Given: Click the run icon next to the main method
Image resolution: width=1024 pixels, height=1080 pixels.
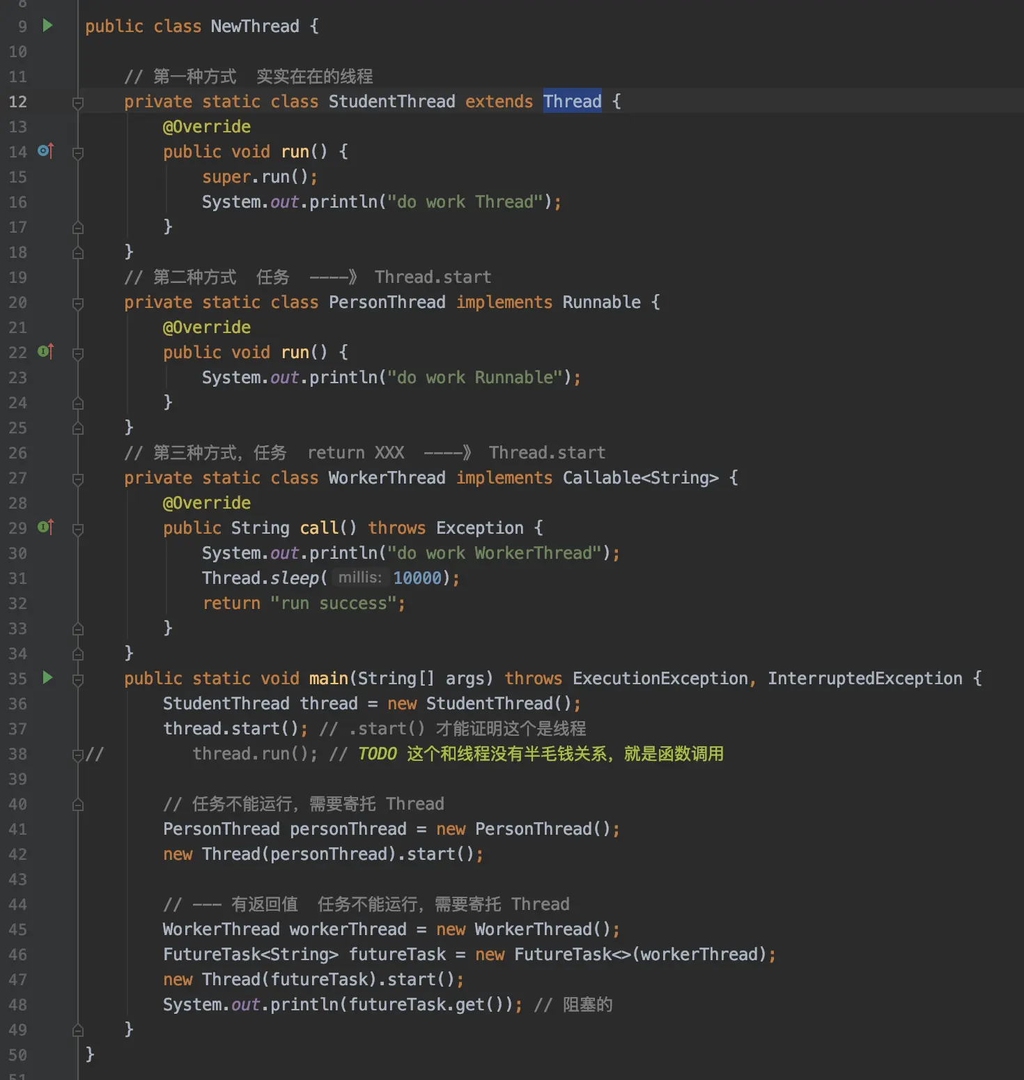Looking at the screenshot, I should pos(47,678).
